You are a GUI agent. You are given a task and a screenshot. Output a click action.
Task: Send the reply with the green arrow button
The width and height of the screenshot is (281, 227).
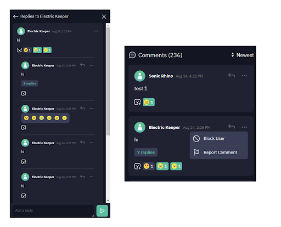[x=102, y=211]
